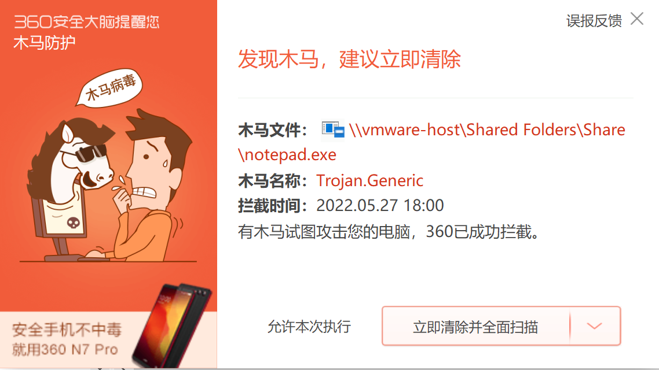
Task: Click the worried man illustration
Action: [151, 184]
